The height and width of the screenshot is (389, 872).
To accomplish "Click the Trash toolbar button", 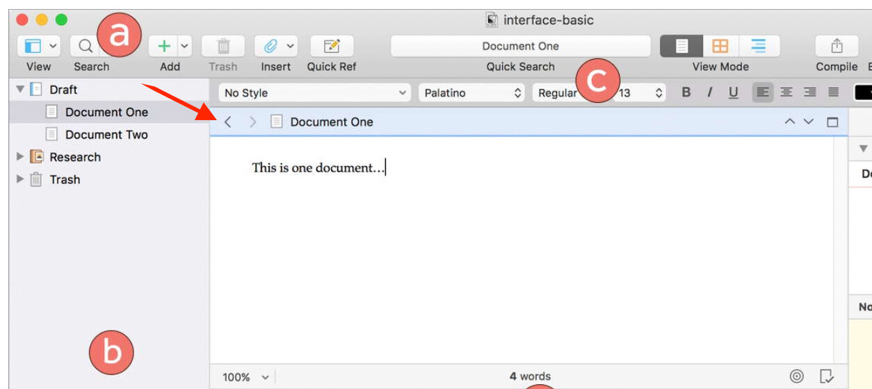I will [x=223, y=47].
